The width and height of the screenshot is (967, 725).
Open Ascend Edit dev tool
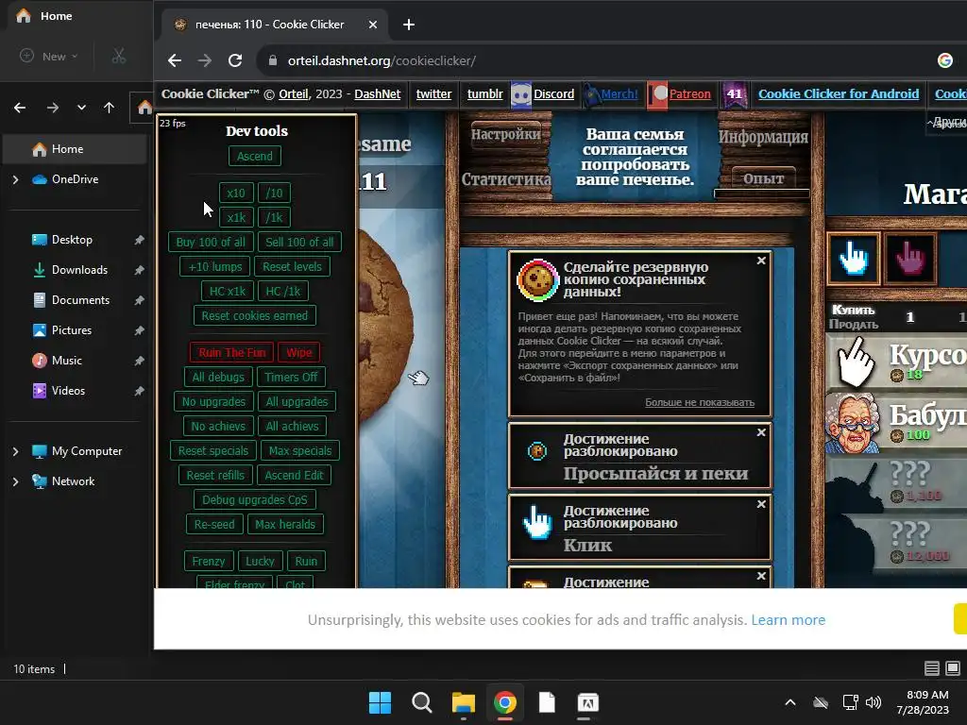coord(295,476)
